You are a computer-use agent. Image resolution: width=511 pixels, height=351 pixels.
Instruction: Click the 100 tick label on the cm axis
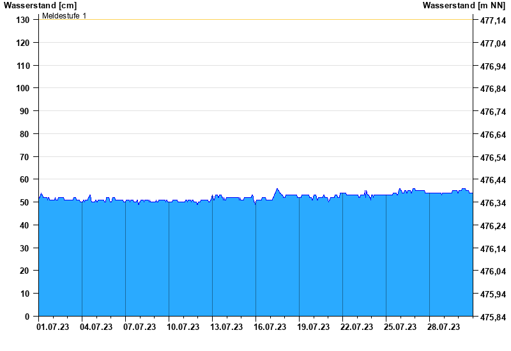click(x=23, y=88)
